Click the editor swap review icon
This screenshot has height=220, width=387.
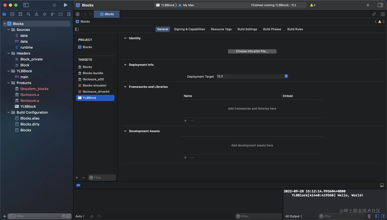point(374,14)
